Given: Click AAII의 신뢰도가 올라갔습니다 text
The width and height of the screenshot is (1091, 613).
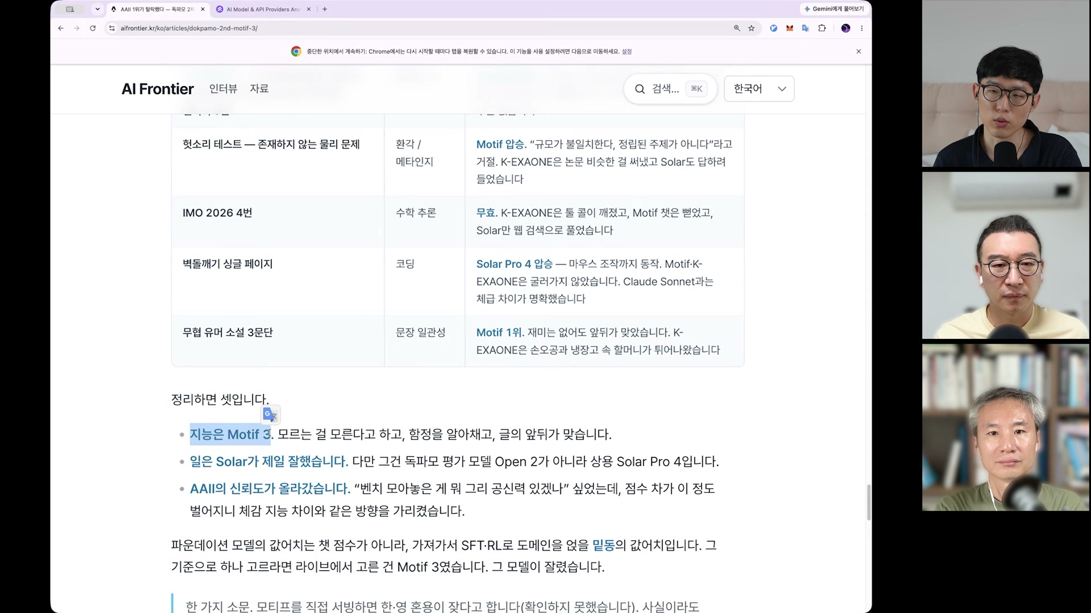Looking at the screenshot, I should tap(270, 489).
